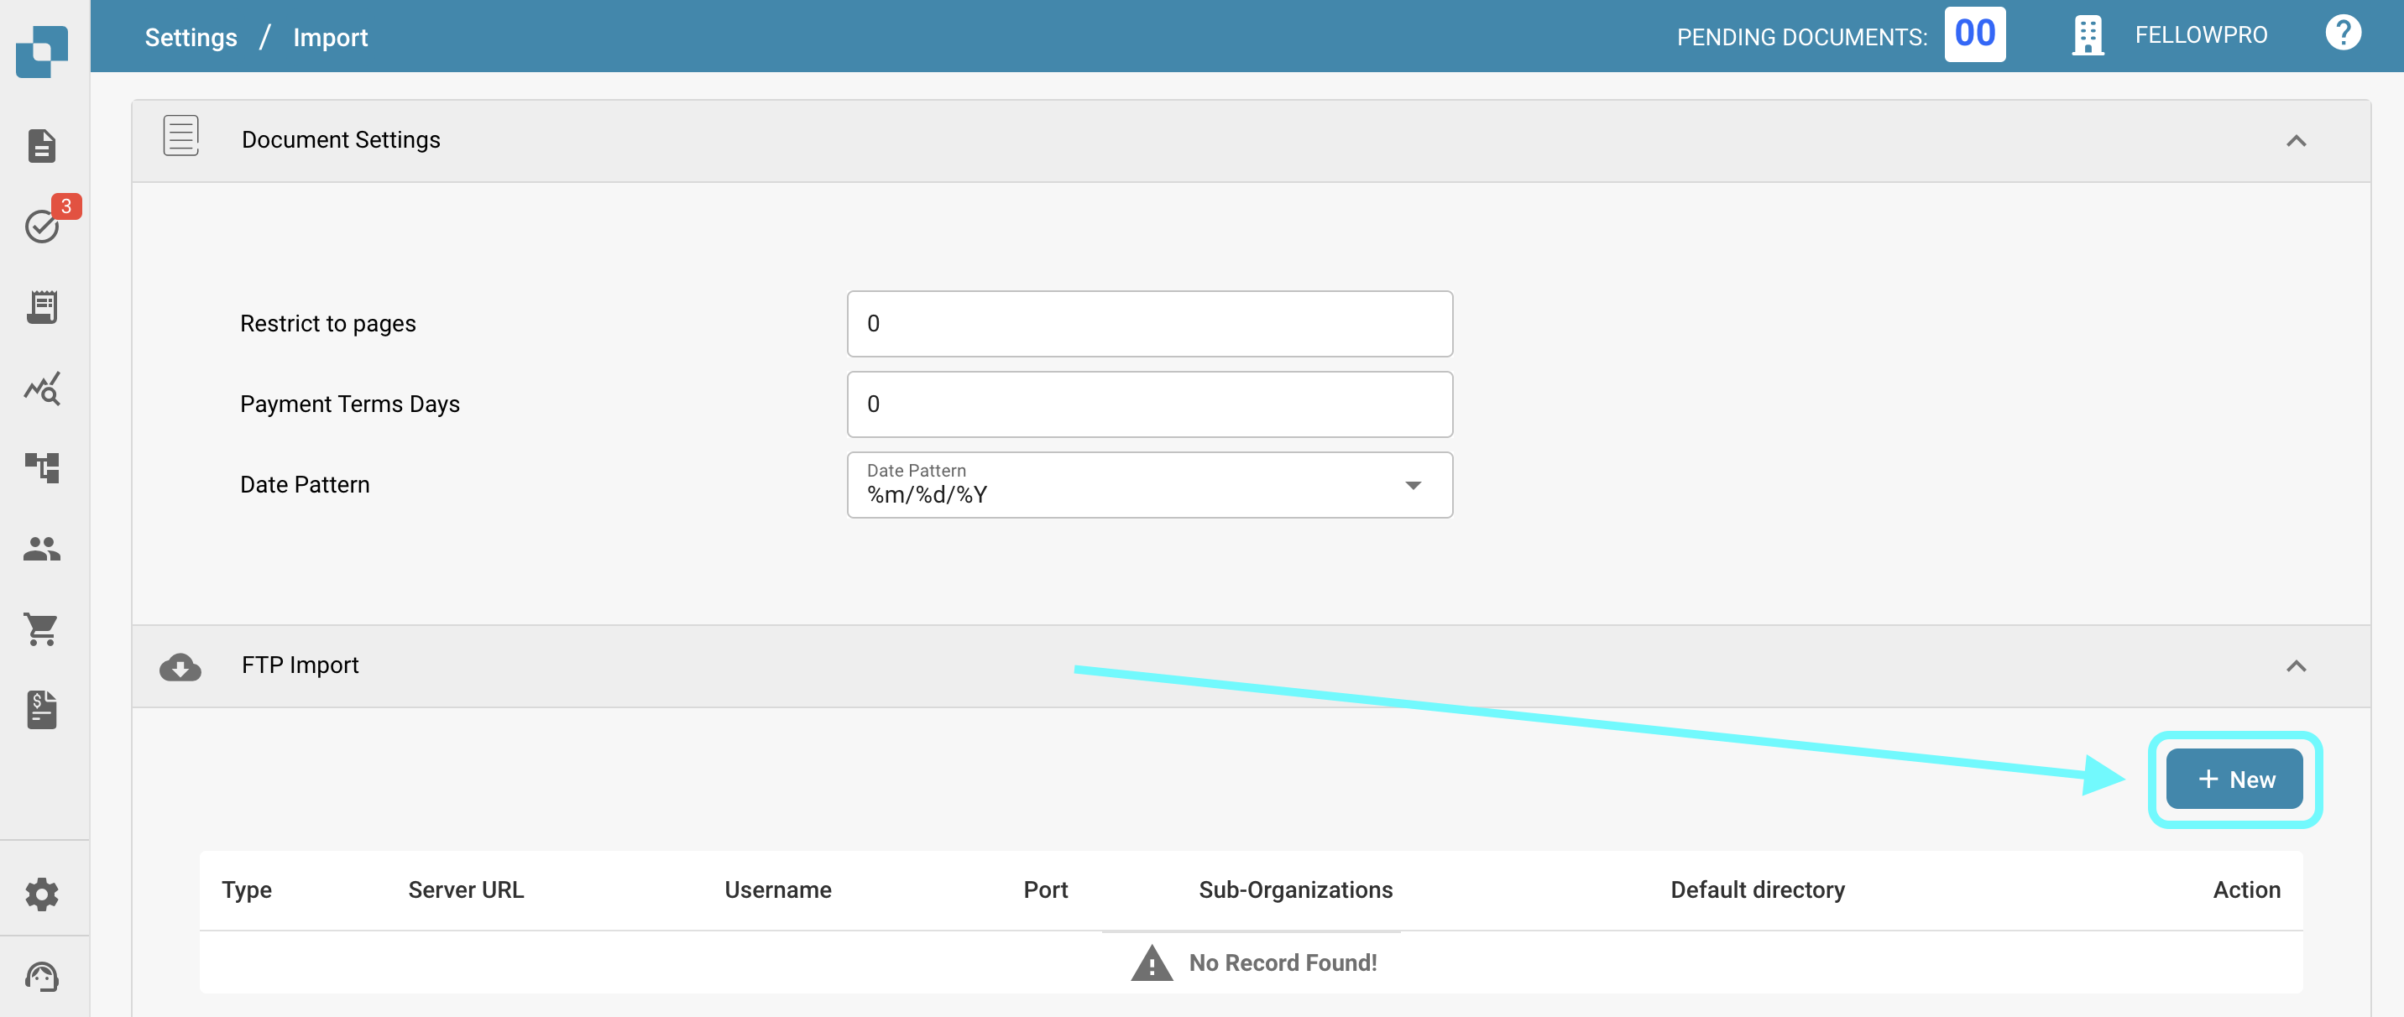Image resolution: width=2404 pixels, height=1017 pixels.
Task: Click inside the Restrict to pages field
Action: [1149, 323]
